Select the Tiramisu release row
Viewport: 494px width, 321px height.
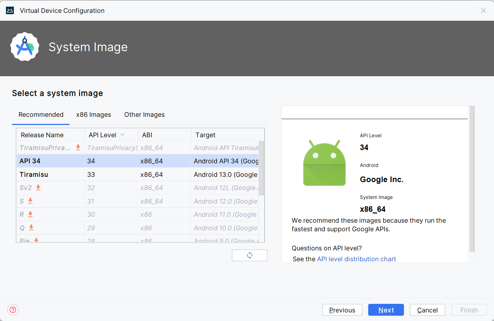tap(137, 175)
